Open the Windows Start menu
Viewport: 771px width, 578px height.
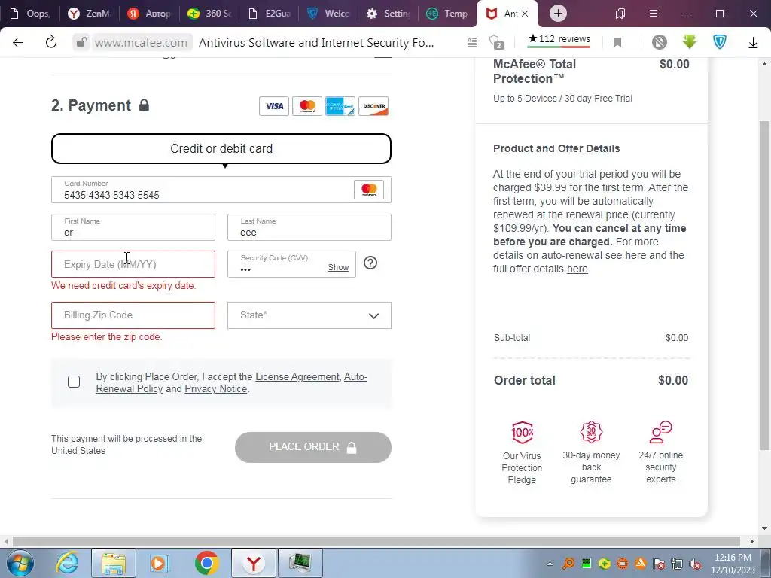[x=20, y=563]
